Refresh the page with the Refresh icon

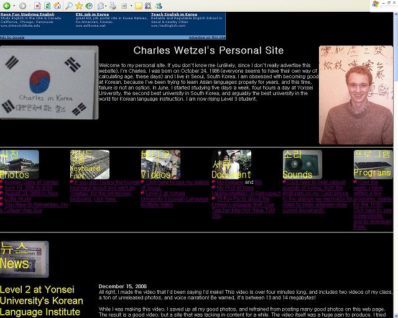(47, 6)
